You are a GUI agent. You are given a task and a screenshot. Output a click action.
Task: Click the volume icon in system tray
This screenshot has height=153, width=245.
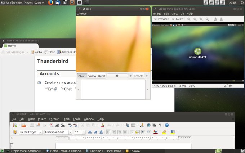tap(211, 3)
